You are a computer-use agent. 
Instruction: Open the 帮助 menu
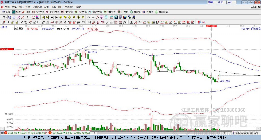click(79, 7)
